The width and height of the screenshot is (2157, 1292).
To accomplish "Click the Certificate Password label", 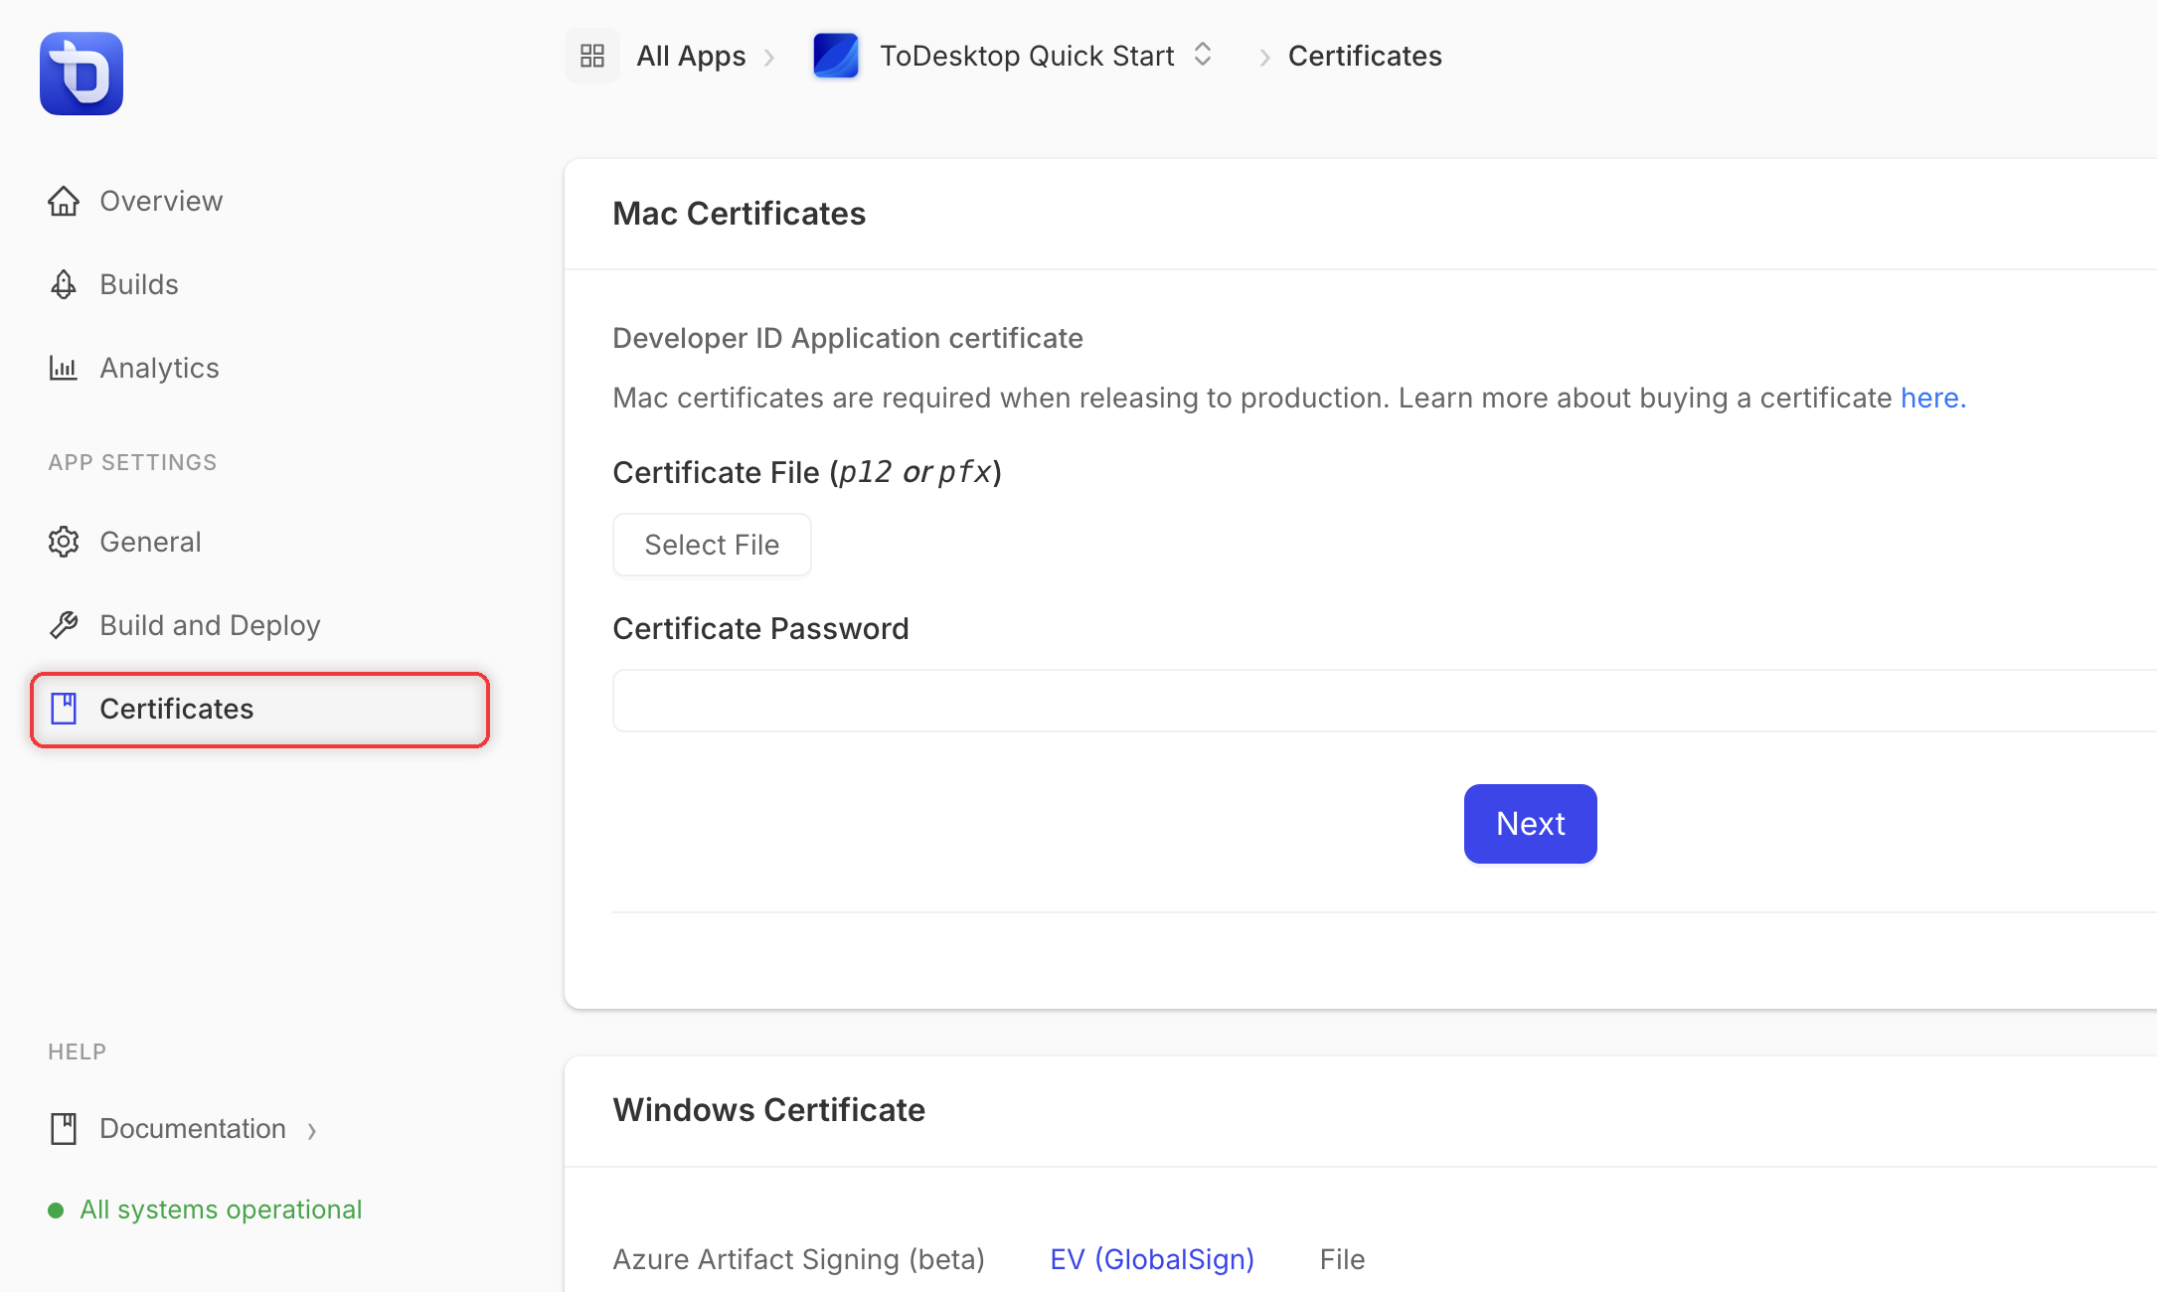I will pyautogui.click(x=760, y=628).
